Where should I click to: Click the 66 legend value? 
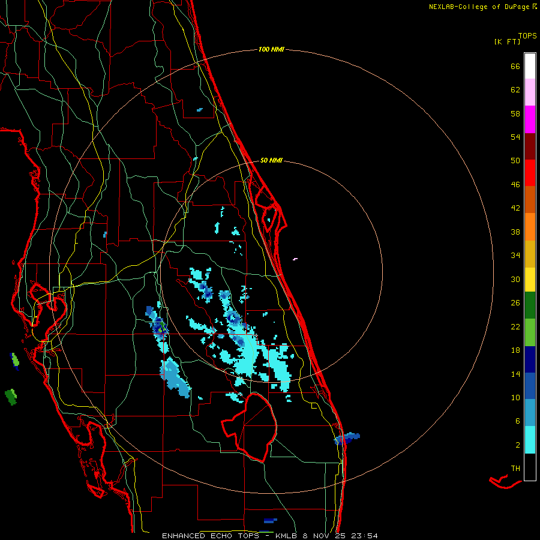pyautogui.click(x=515, y=67)
